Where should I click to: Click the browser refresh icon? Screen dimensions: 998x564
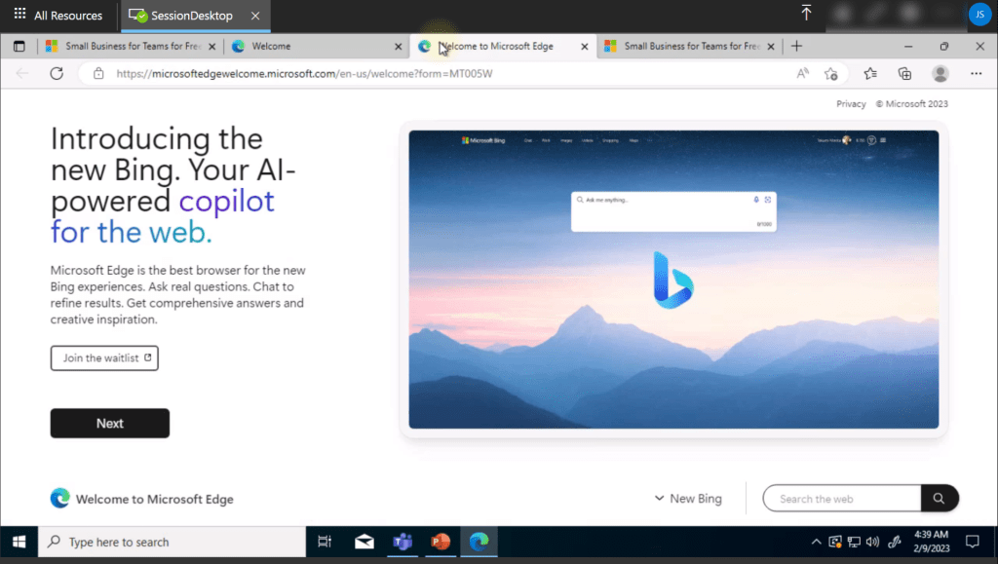tap(57, 73)
